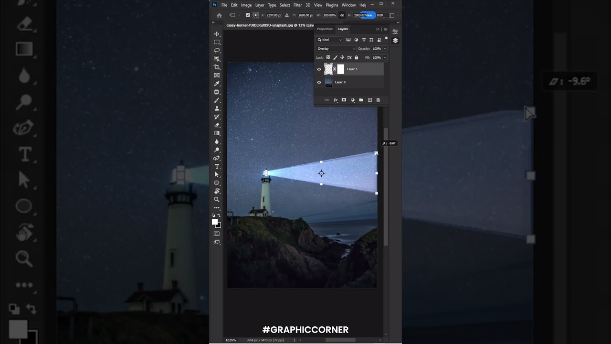The width and height of the screenshot is (611, 344).
Task: Hide Layer 0 with its eye icon
Action: pos(319,82)
